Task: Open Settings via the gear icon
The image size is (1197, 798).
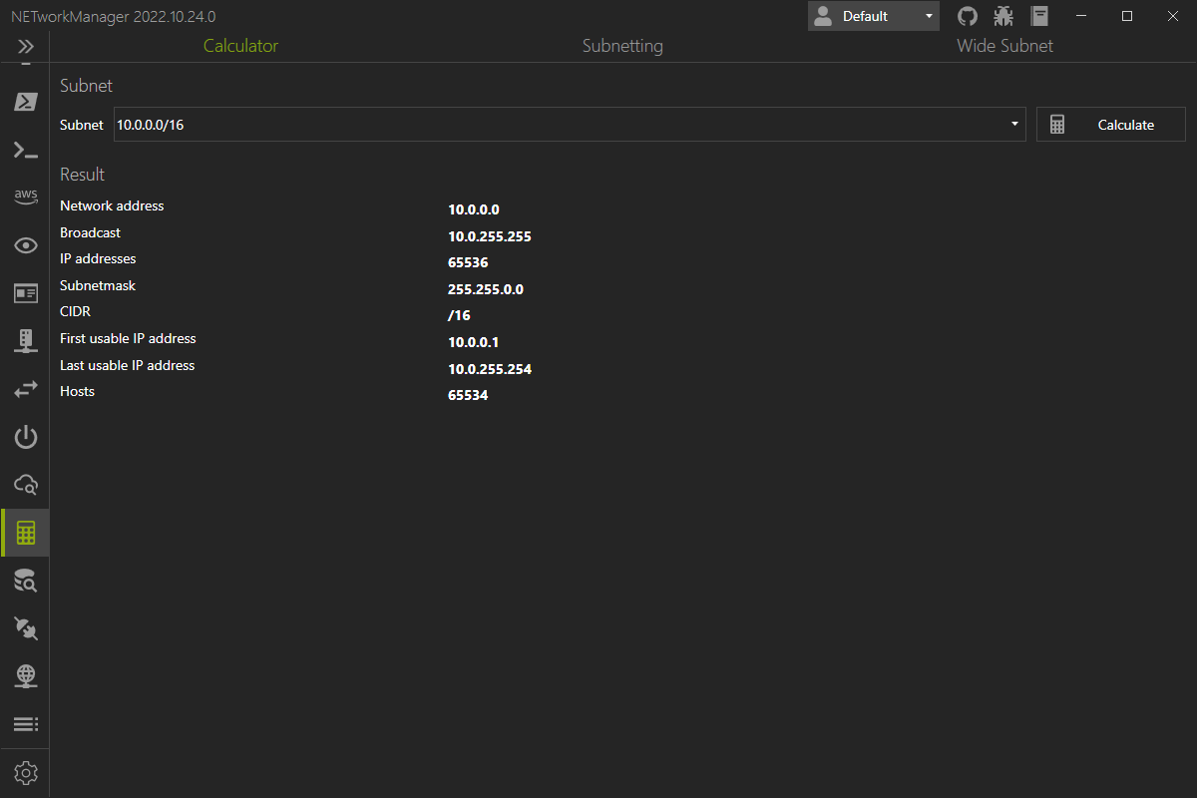Action: pyautogui.click(x=26, y=773)
